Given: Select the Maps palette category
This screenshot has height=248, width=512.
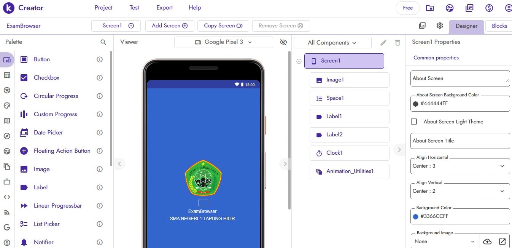Looking at the screenshot, I should [x=6, y=121].
